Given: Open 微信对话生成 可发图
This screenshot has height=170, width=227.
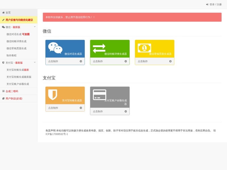Looking at the screenshot, I should pos(18,34).
